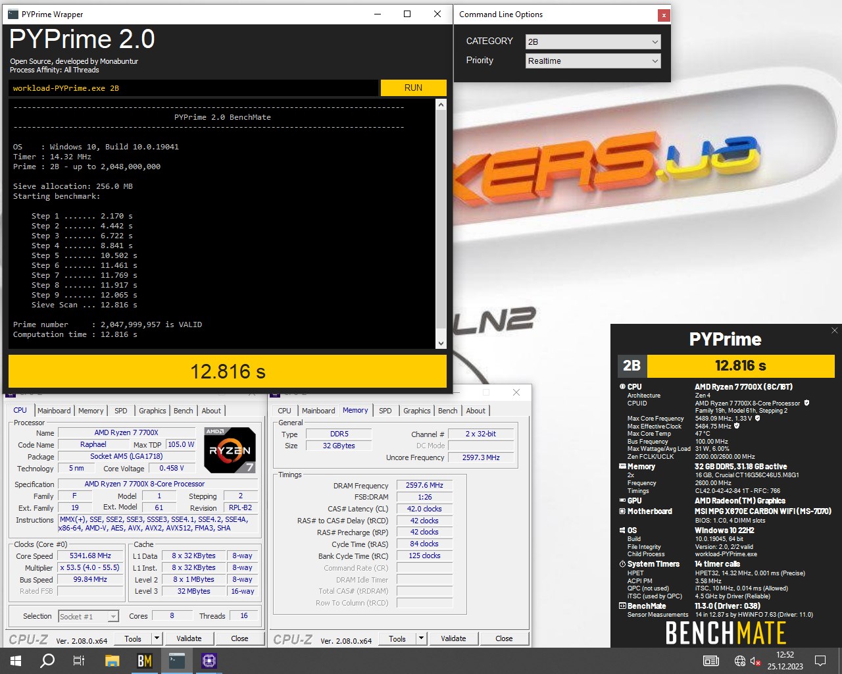The width and height of the screenshot is (842, 674).
Task: Select the Mainboard tab in left CPU-Z
Action: click(x=54, y=411)
